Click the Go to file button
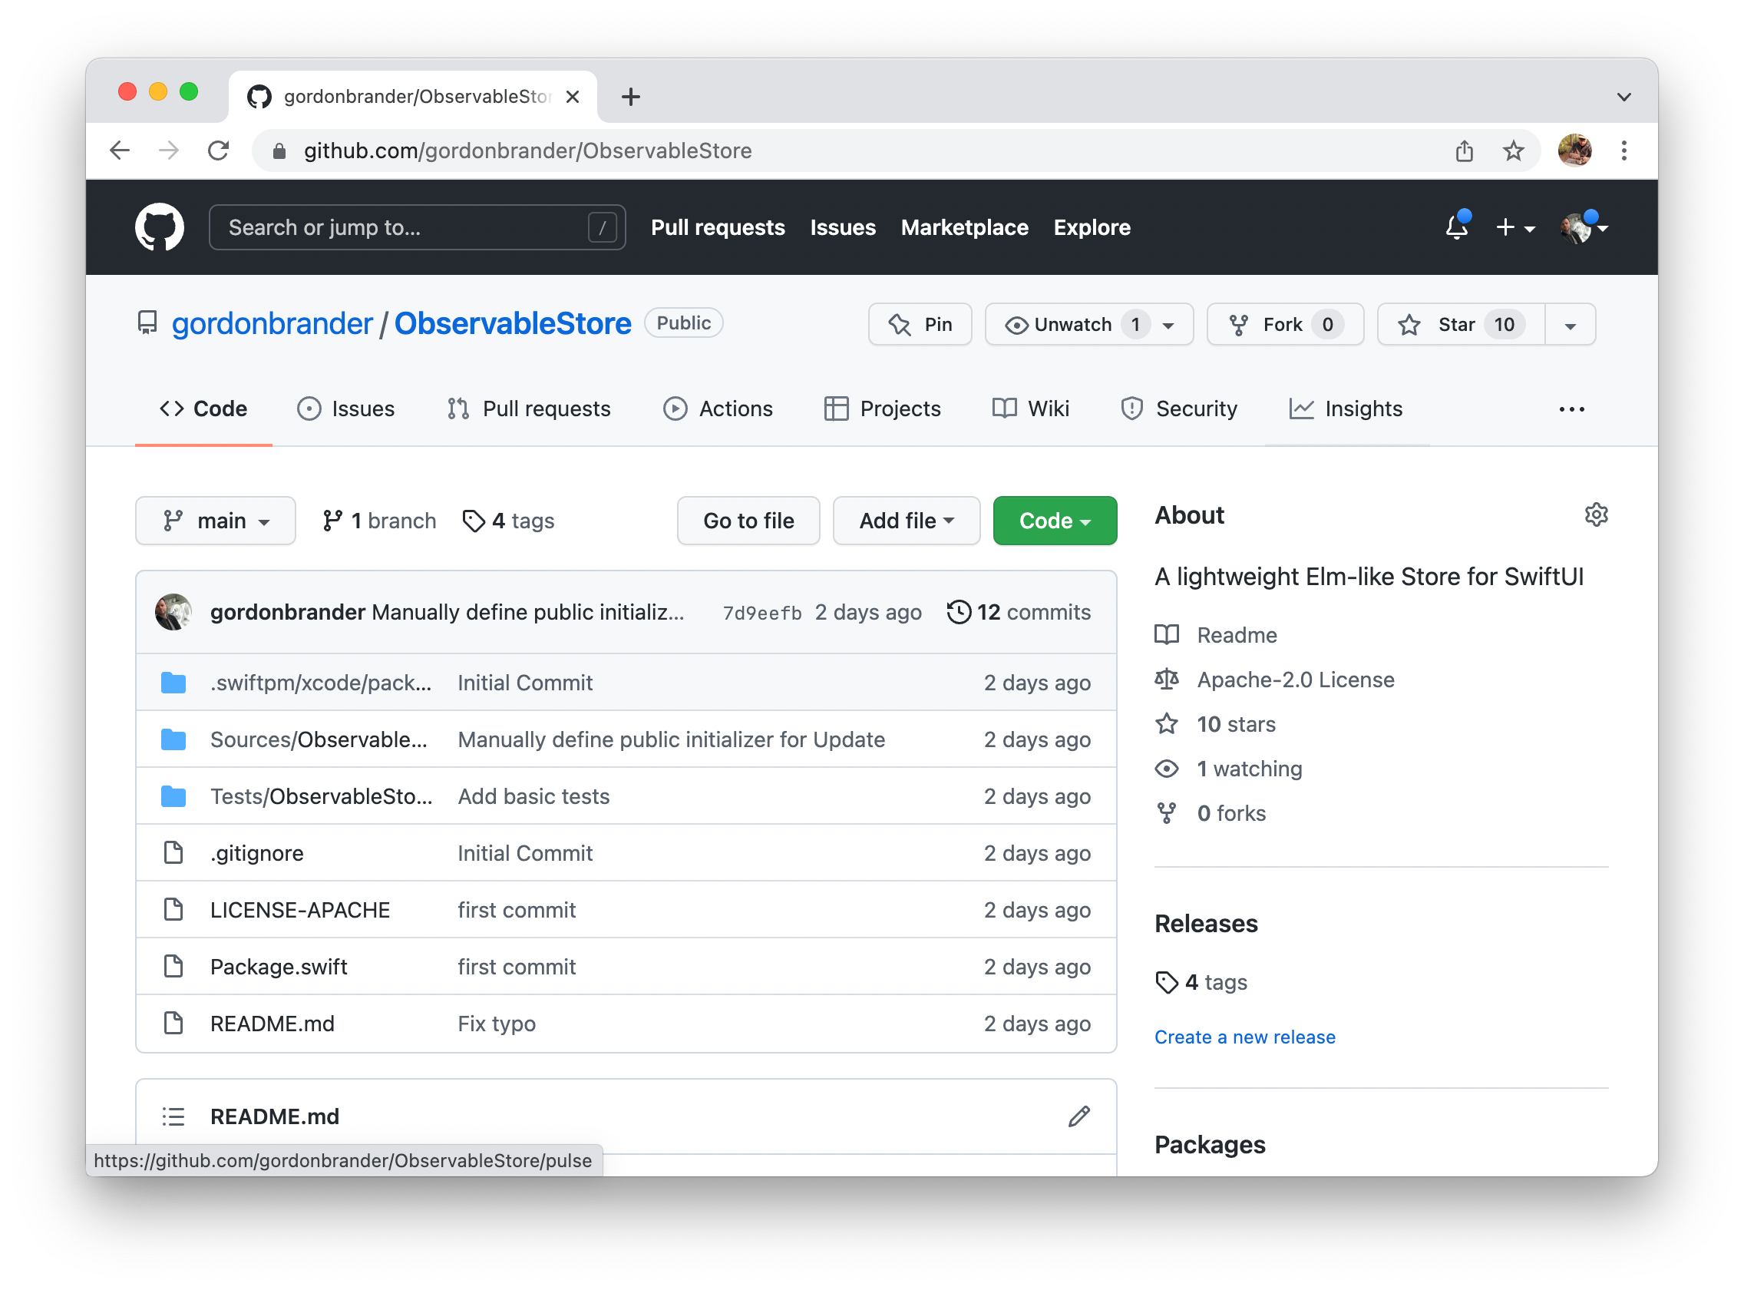 pos(748,521)
